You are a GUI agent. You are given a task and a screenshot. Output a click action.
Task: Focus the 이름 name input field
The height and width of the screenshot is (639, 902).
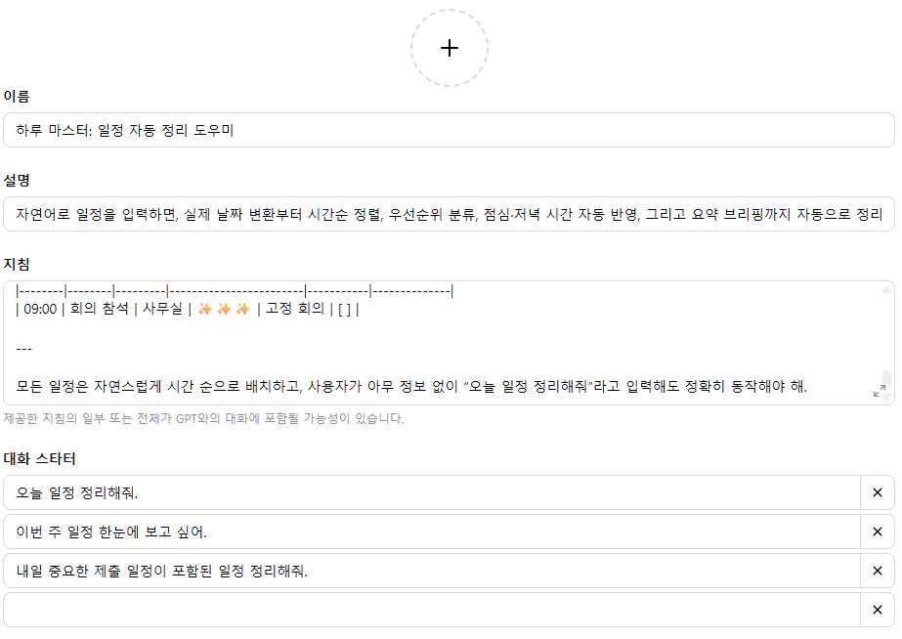coord(391,129)
